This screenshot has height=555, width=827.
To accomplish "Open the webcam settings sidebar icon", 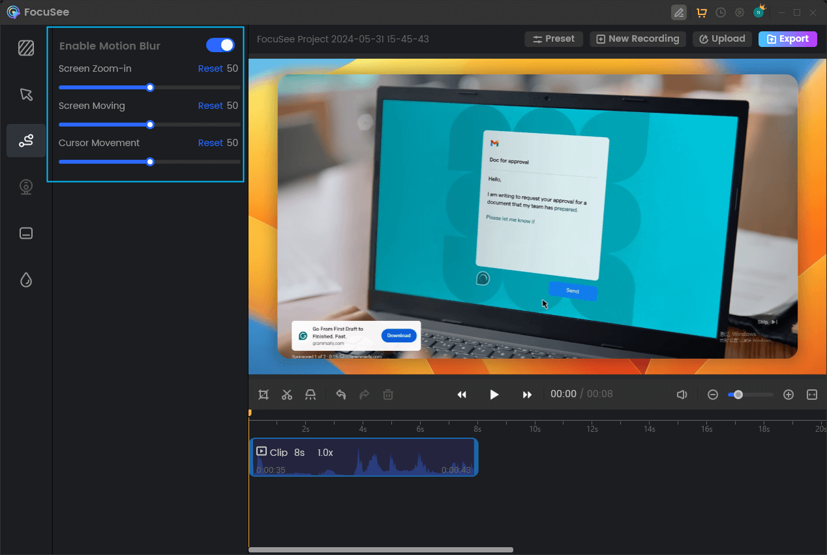I will click(26, 187).
